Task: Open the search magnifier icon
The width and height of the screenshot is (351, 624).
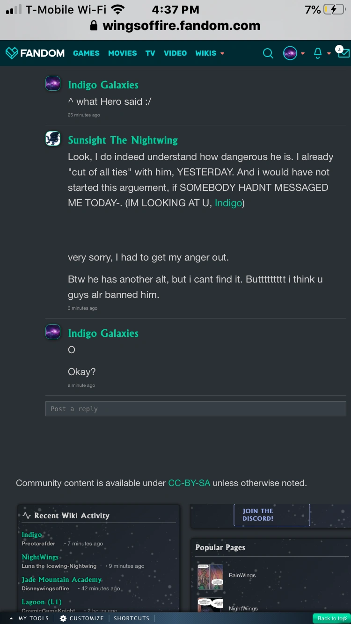Action: click(x=268, y=53)
